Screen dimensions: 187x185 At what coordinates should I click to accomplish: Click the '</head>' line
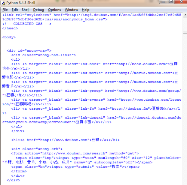tap(10, 28)
